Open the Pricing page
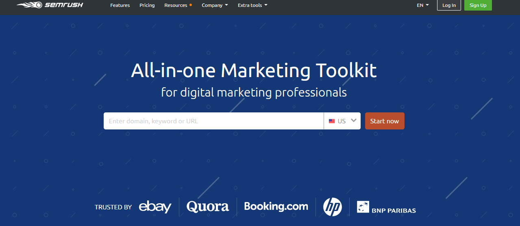 pos(147,5)
